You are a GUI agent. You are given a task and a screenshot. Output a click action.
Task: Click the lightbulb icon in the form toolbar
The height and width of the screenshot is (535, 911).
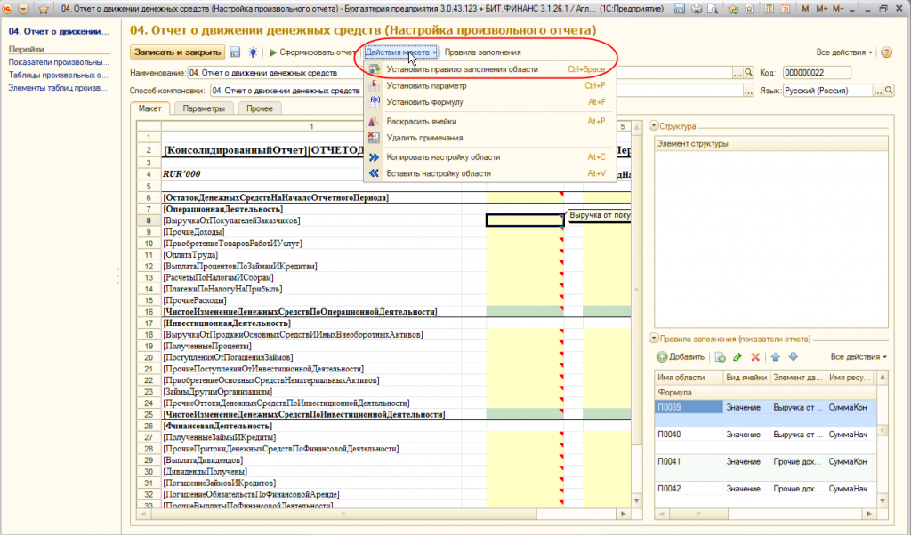253,52
